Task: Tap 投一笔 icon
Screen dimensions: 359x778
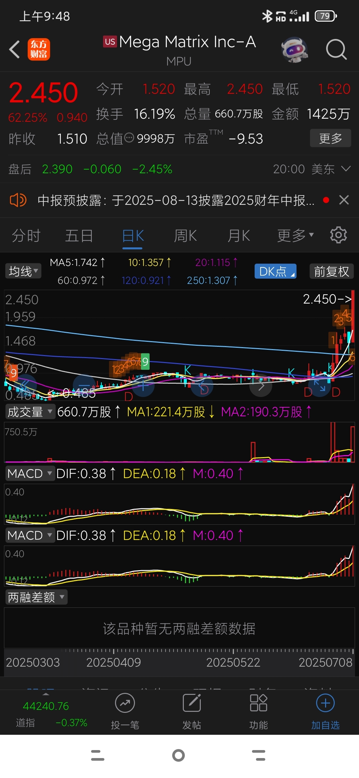Action: (125, 703)
